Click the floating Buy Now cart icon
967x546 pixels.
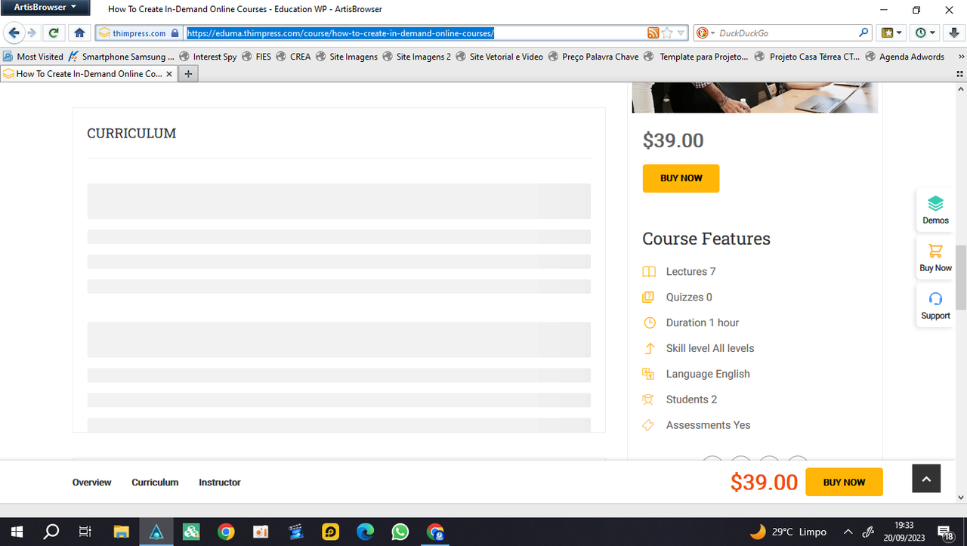pyautogui.click(x=935, y=258)
